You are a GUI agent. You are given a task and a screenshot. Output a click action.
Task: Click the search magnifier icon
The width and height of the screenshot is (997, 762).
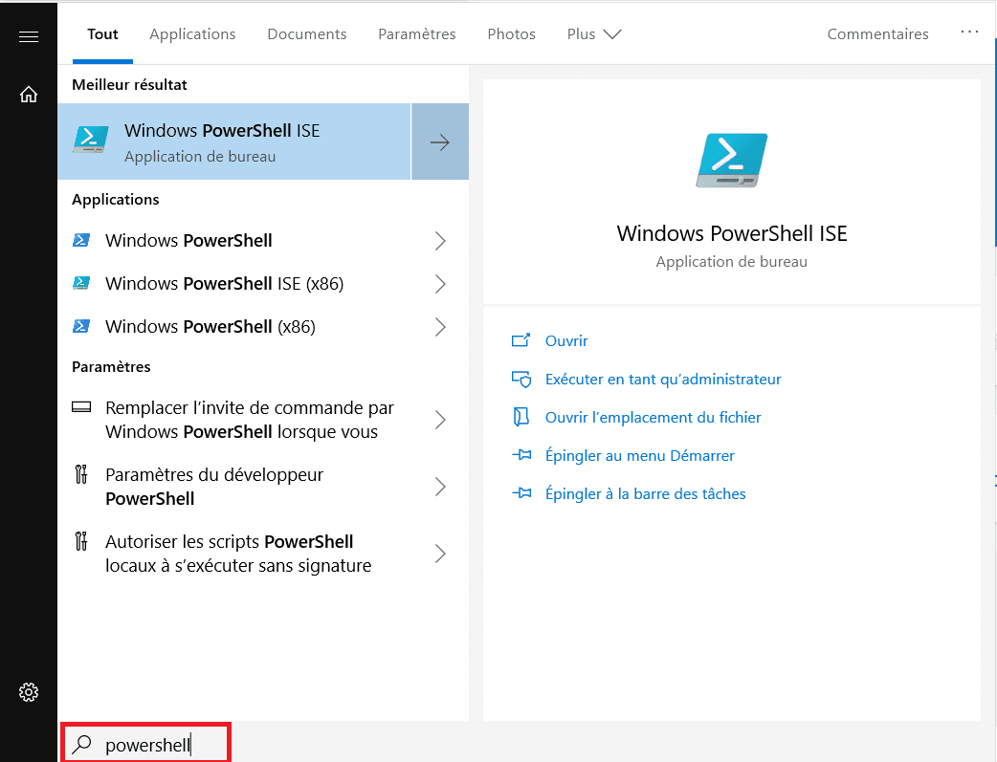(x=82, y=744)
